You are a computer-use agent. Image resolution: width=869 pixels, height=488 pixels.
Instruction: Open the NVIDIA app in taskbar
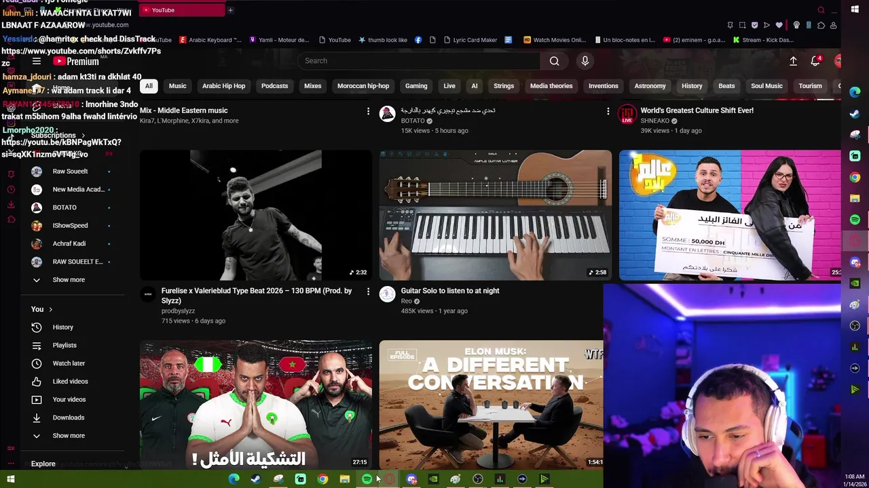pyautogui.click(x=433, y=479)
